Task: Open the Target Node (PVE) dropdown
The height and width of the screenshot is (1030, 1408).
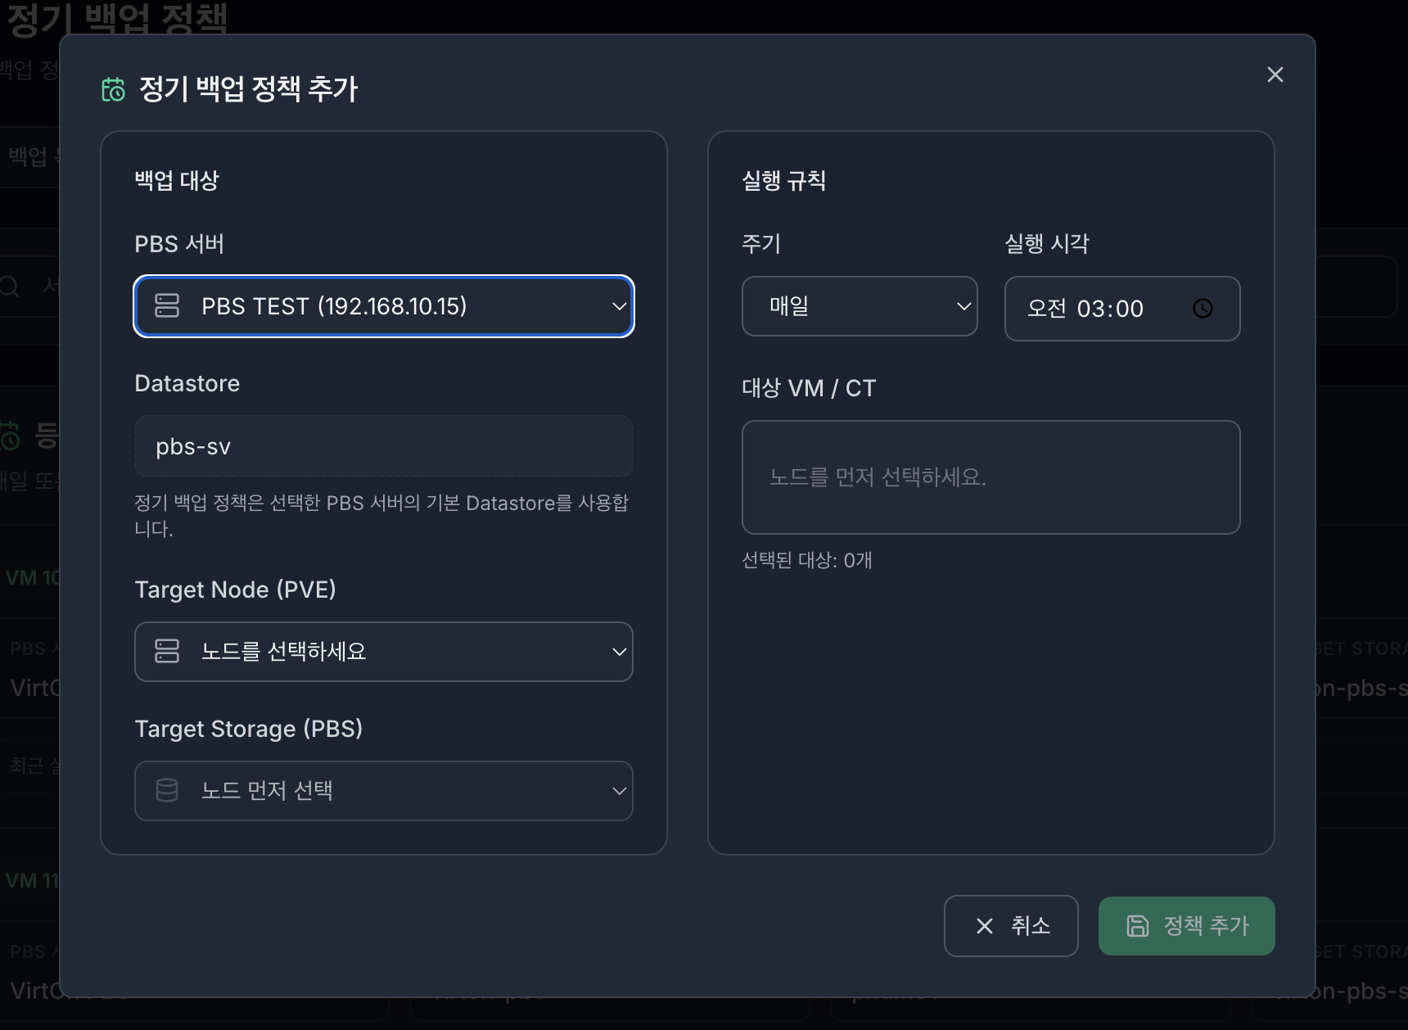Action: pyautogui.click(x=383, y=652)
